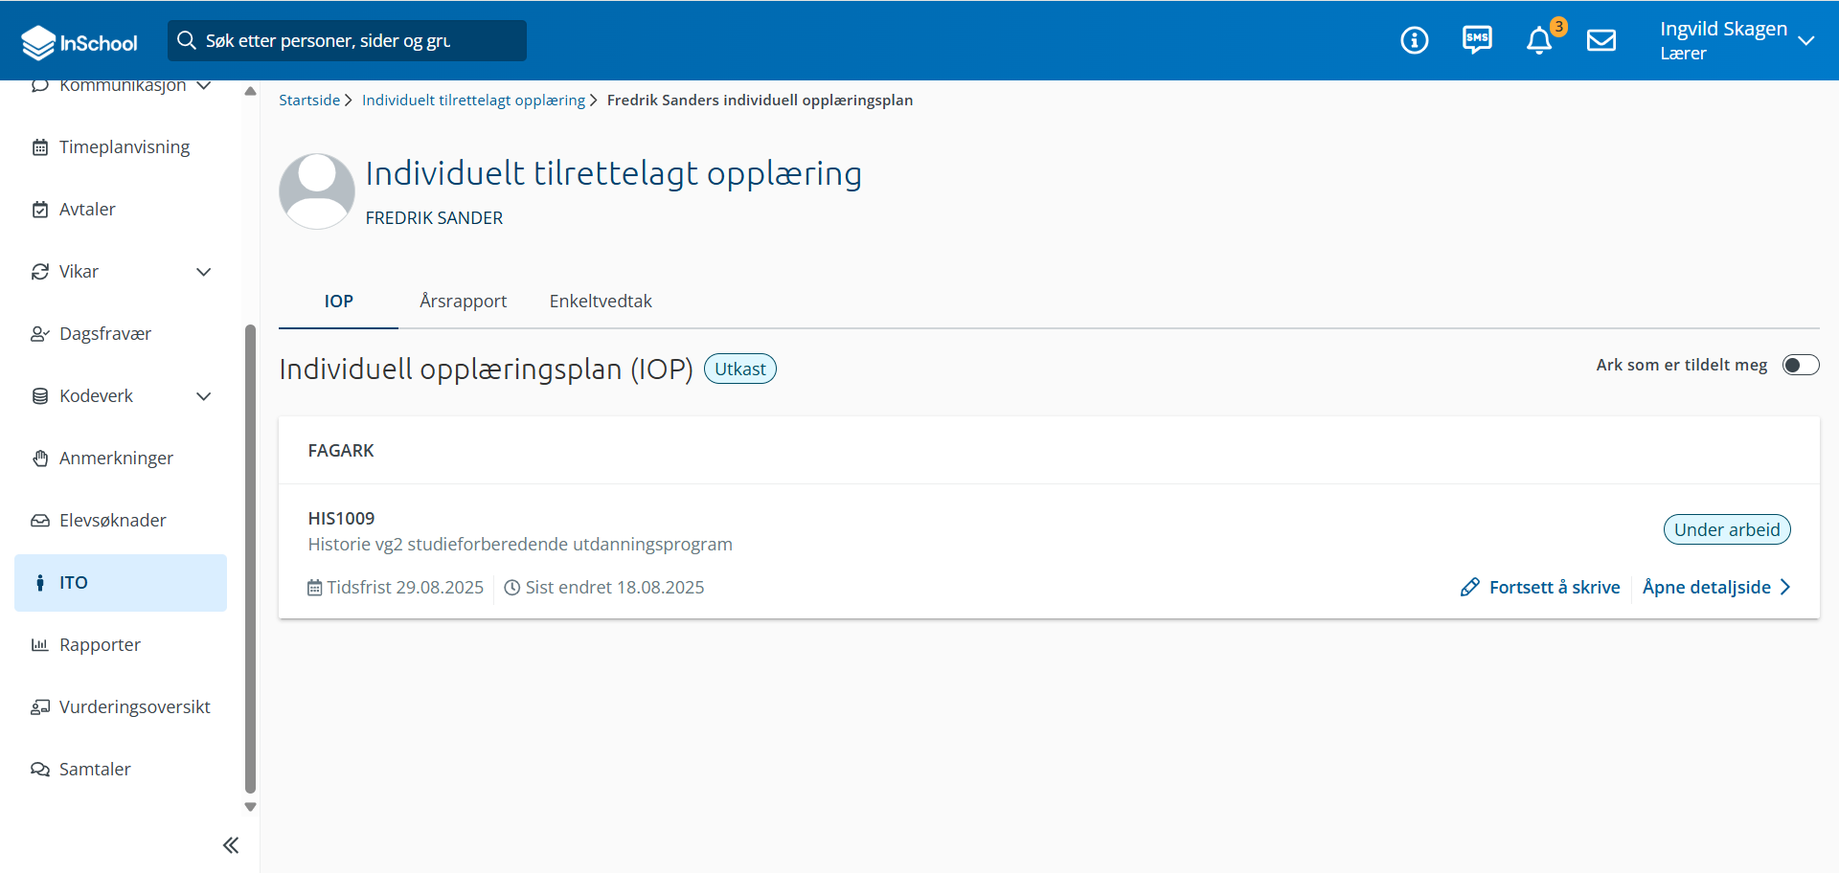The image size is (1839, 873).
Task: Open the Avtaler menu item
Action: pos(121,210)
